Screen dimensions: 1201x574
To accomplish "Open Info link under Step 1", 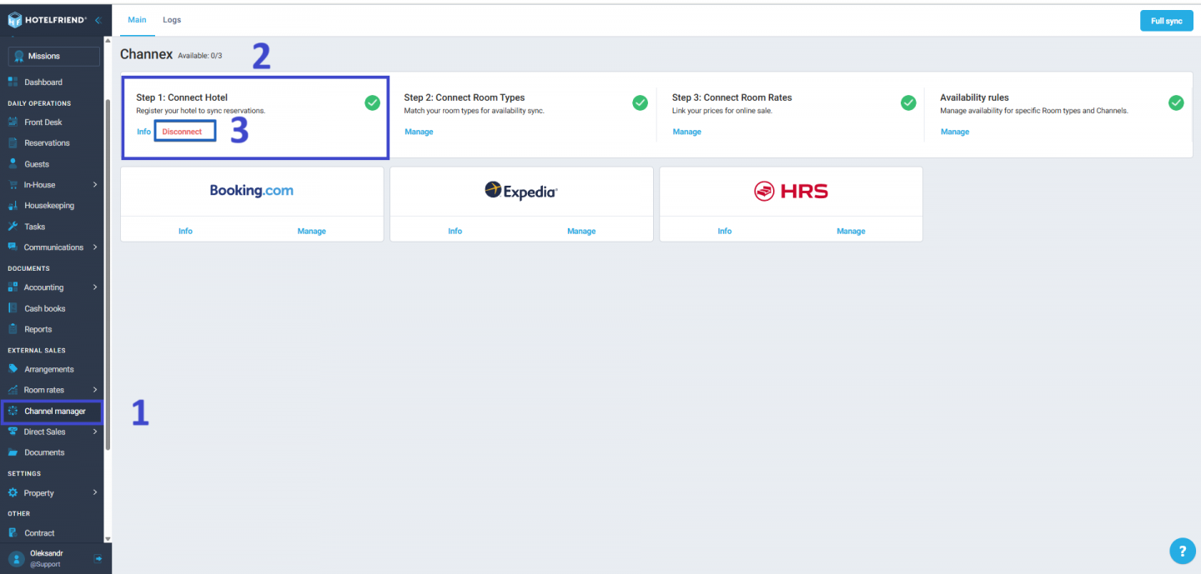I will (x=143, y=132).
